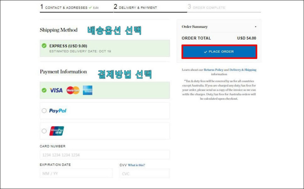Click the UnionPay logo
Viewport: 304px width, 189px height.
pos(57,131)
